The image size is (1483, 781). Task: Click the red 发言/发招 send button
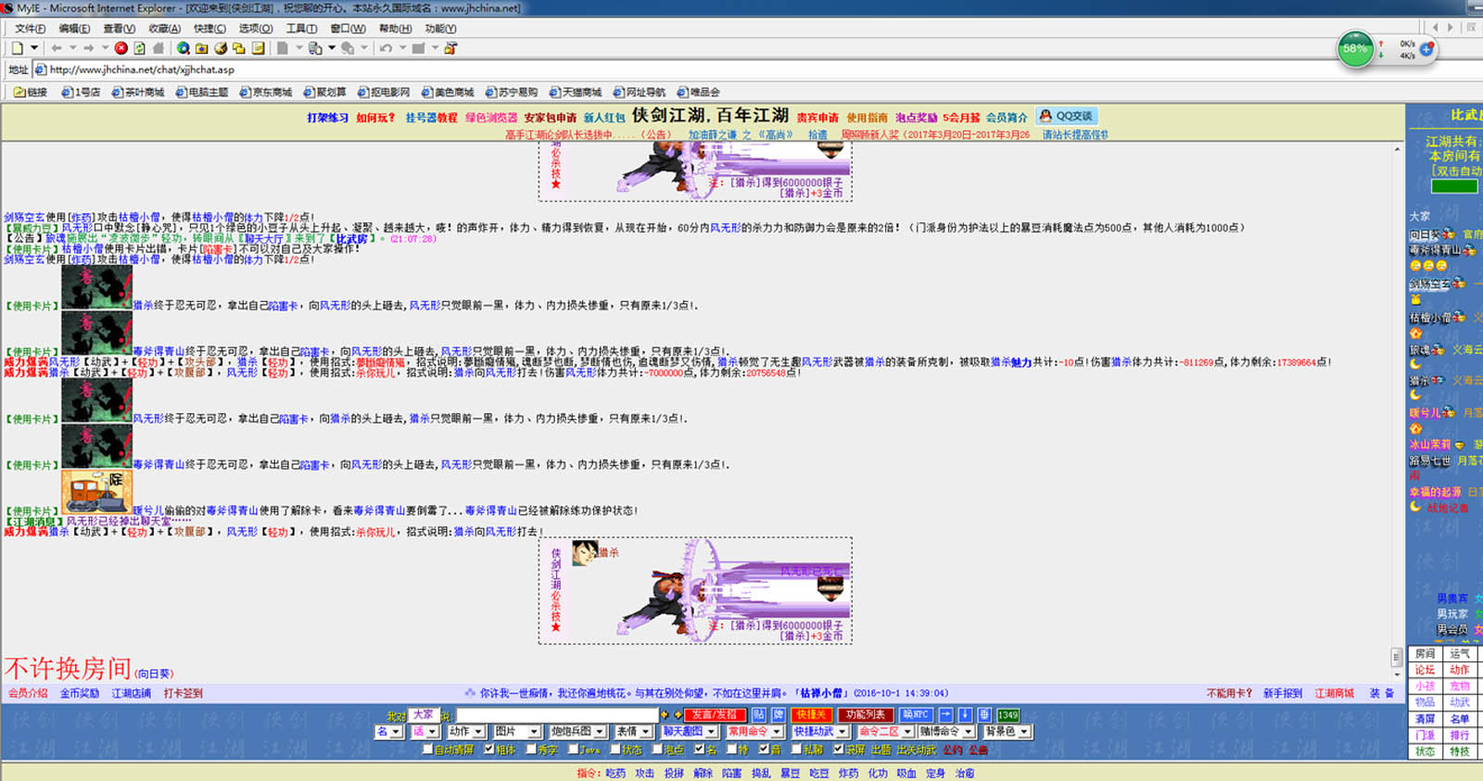pos(715,714)
